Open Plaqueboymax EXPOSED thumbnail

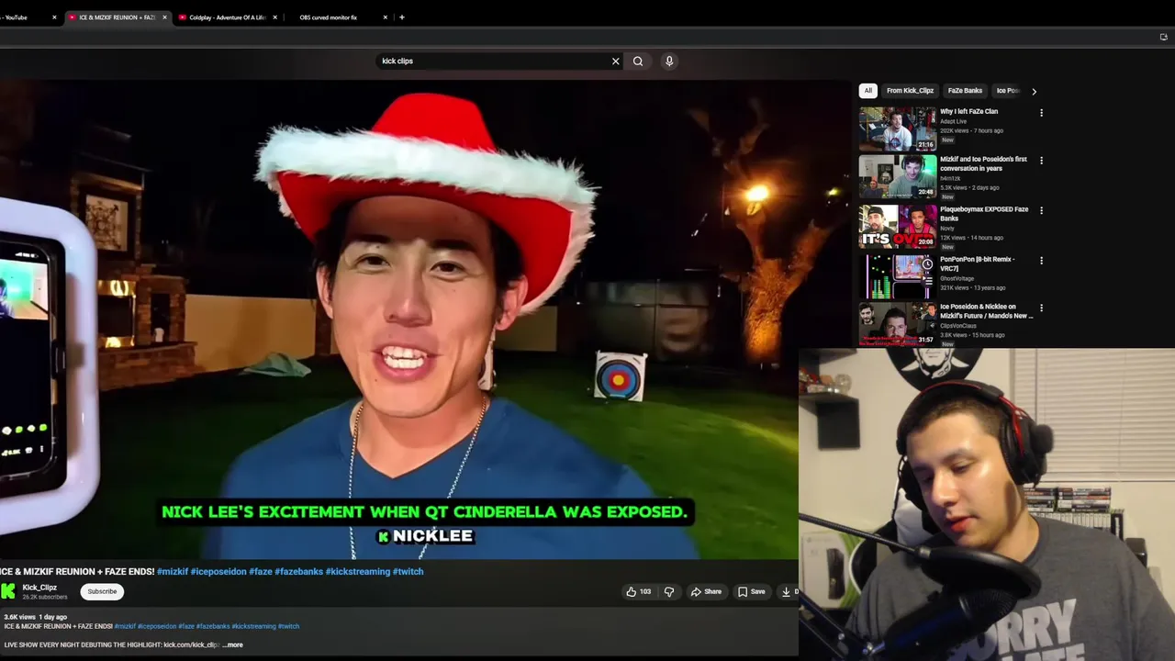tap(898, 227)
